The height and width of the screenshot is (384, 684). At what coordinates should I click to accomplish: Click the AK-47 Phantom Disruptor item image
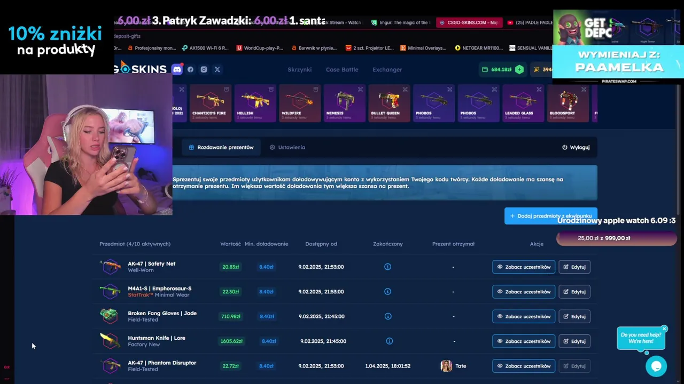click(x=110, y=366)
